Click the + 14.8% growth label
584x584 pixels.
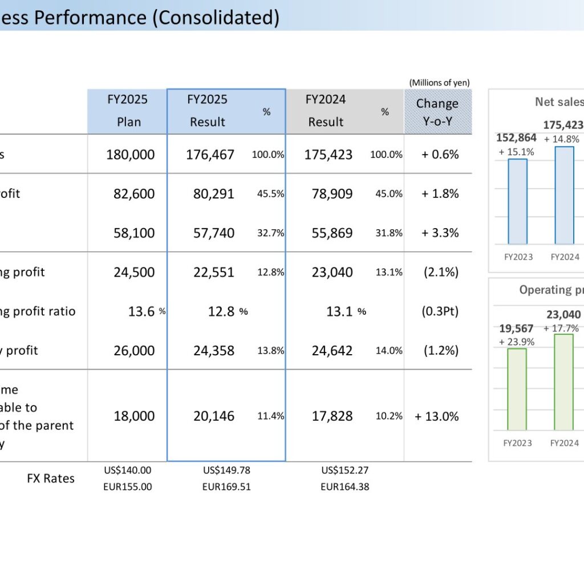[561, 139]
